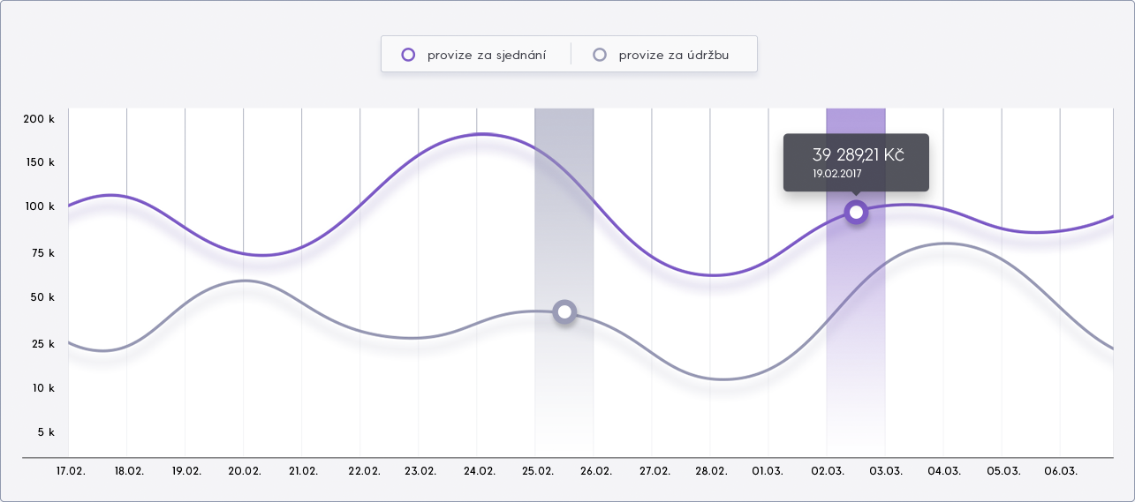
Task: Select the 06.03. date on the x-axis
Action: [1062, 471]
